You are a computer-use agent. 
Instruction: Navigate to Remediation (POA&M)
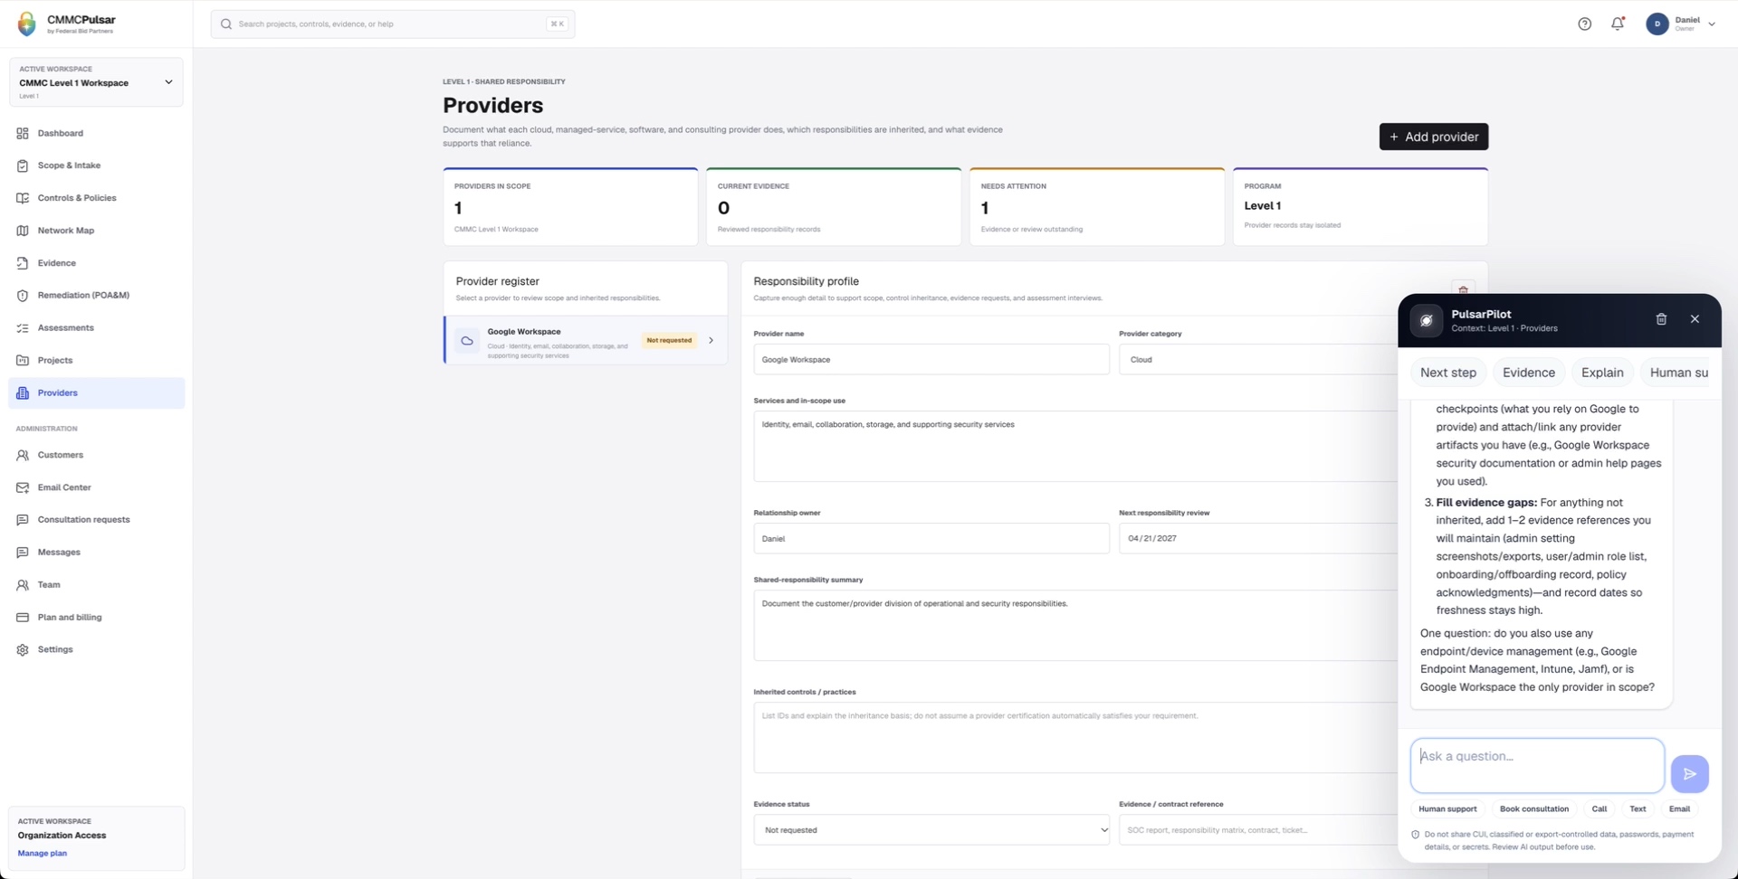(x=96, y=296)
